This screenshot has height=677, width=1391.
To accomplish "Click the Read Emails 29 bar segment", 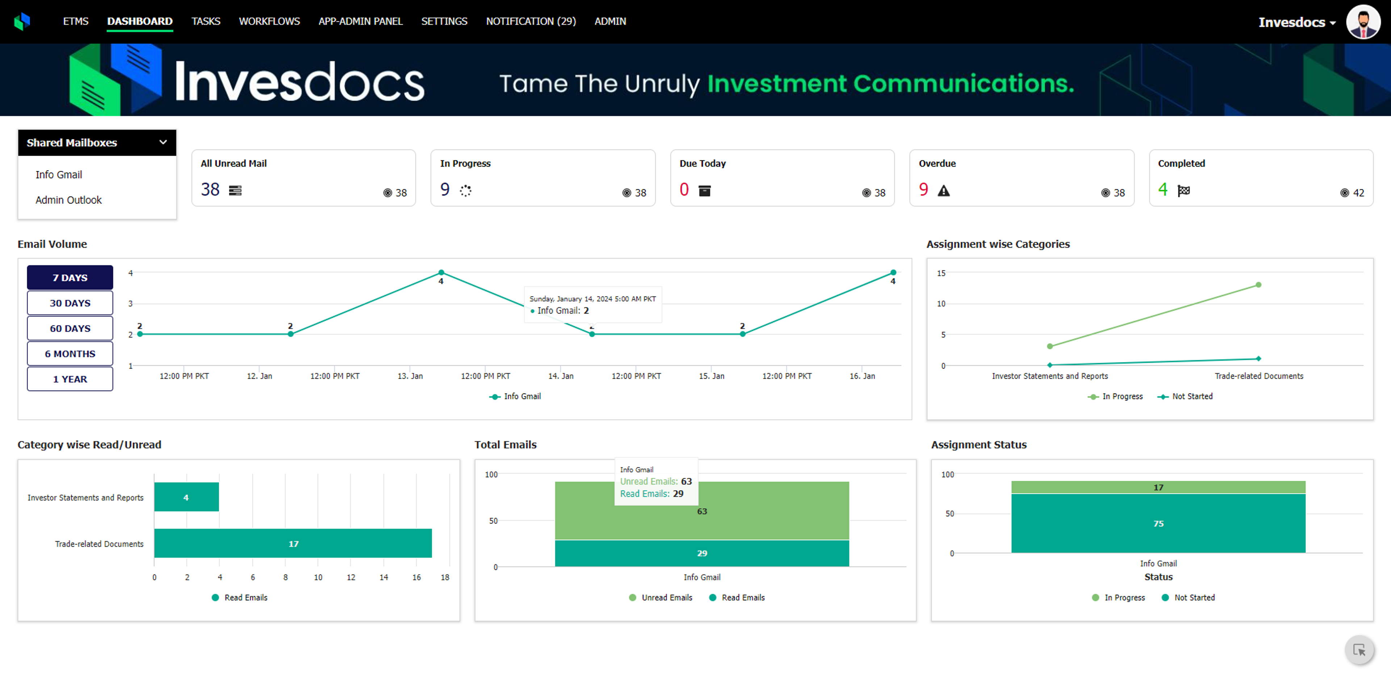I will pyautogui.click(x=702, y=554).
